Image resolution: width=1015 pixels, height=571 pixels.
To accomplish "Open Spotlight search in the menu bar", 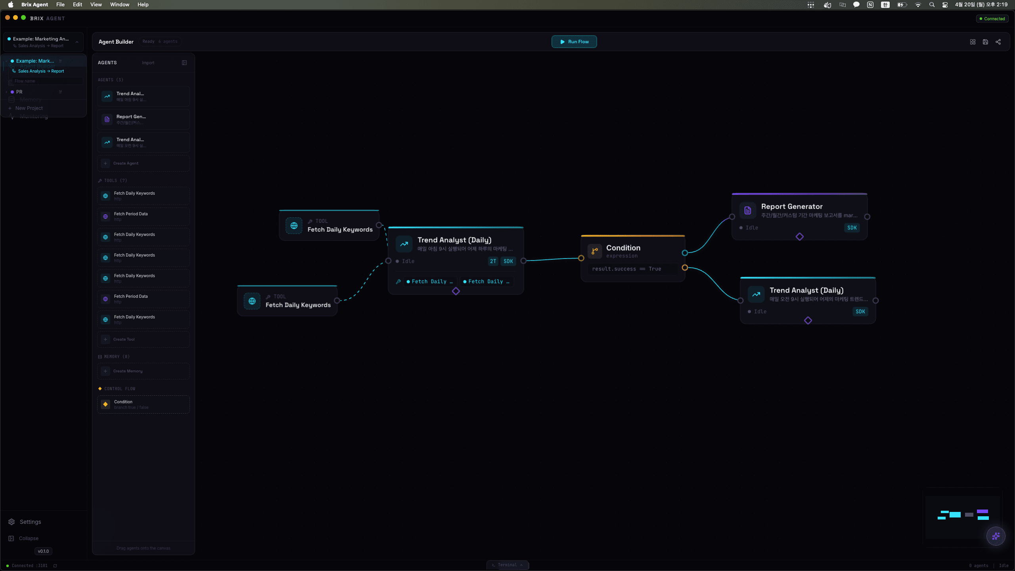I will [x=932, y=5].
